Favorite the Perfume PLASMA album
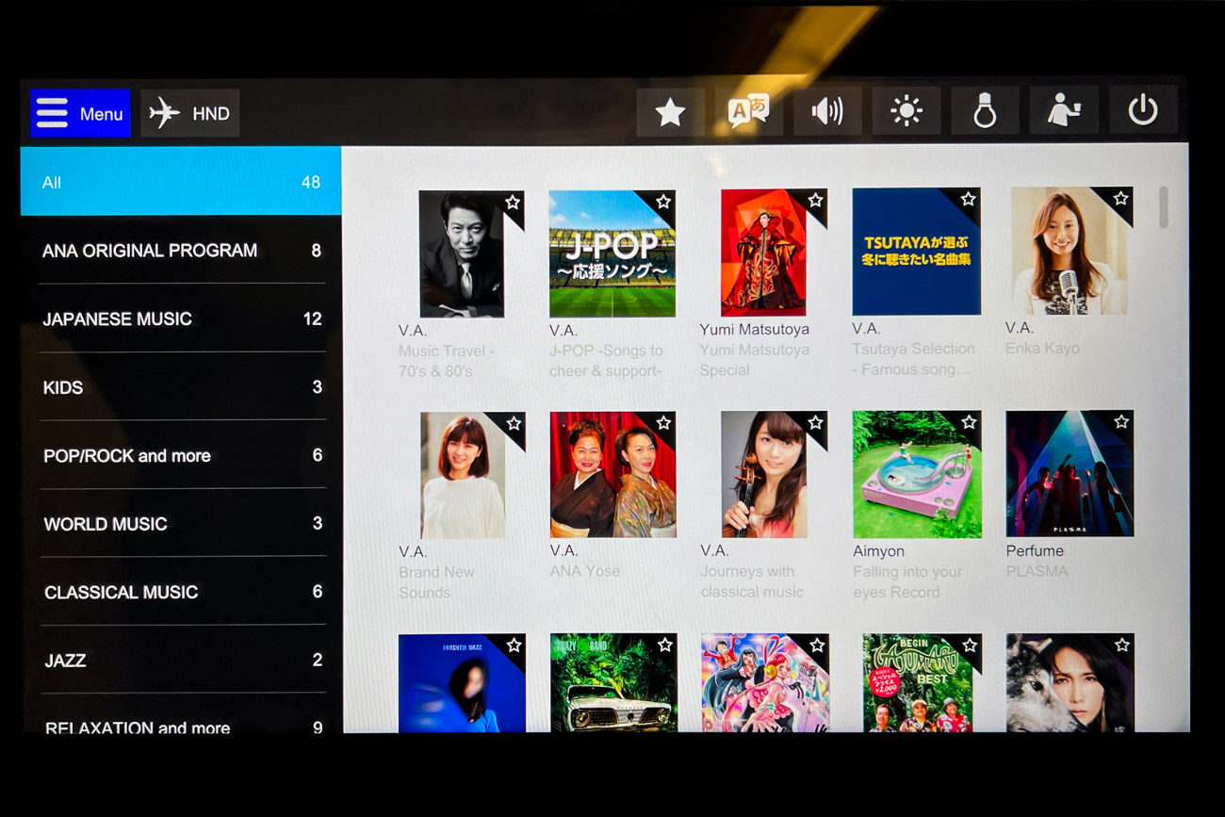The height and width of the screenshot is (817, 1225). (1121, 422)
